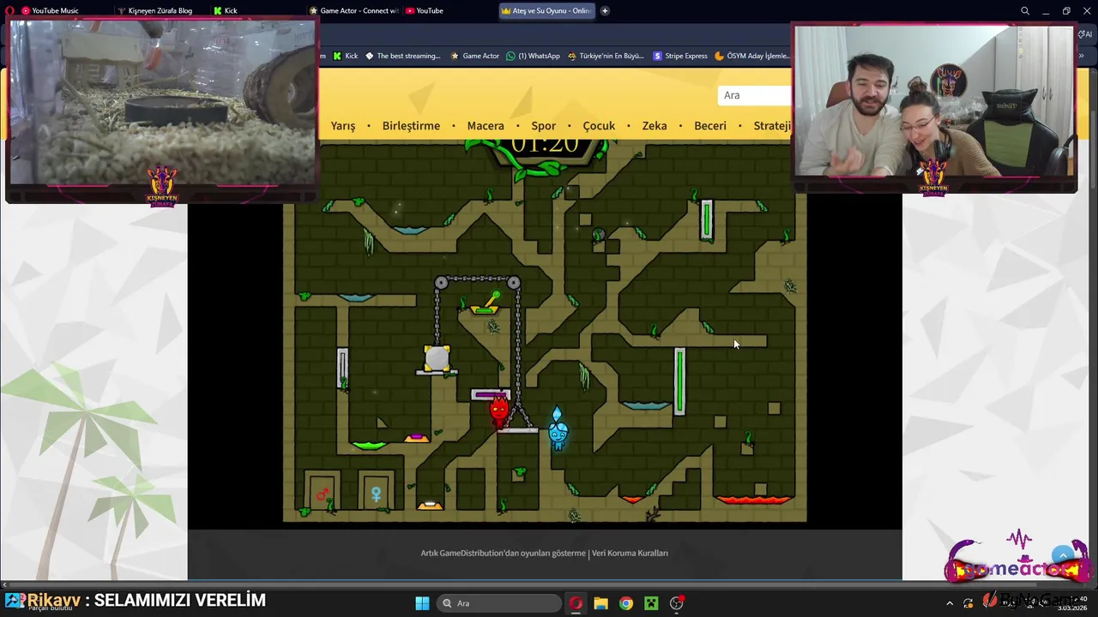Open 'The best streaming...' bookmark
1098x617 pixels.
coord(402,56)
